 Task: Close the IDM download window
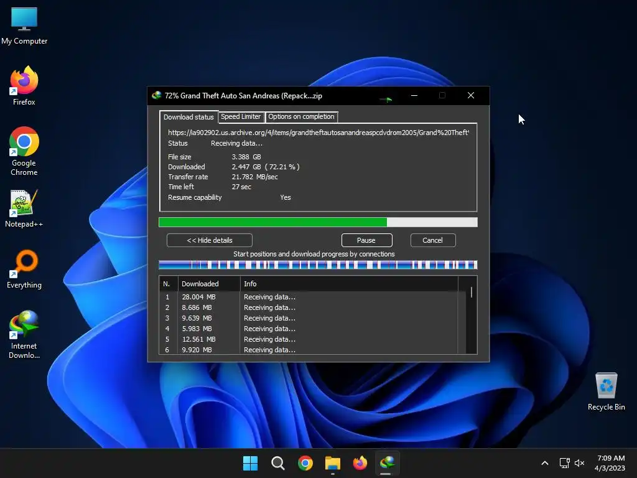coord(471,95)
